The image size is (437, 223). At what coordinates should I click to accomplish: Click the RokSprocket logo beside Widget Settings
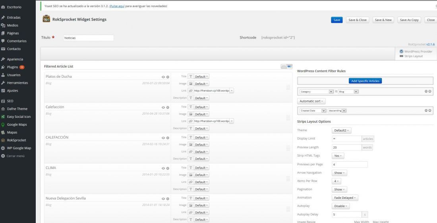pos(46,19)
